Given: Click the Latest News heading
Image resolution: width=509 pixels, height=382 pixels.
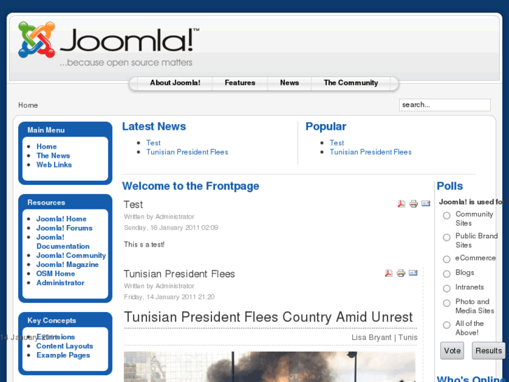Looking at the screenshot, I should pyautogui.click(x=154, y=126).
